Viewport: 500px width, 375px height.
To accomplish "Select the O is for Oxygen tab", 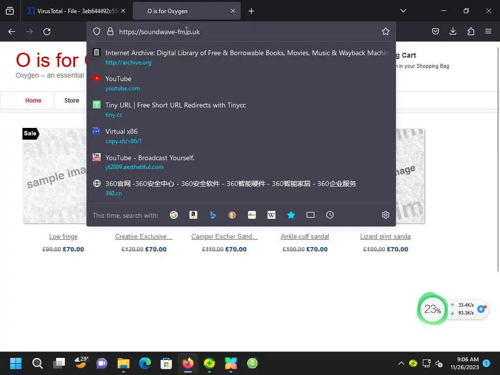I will [x=187, y=11].
